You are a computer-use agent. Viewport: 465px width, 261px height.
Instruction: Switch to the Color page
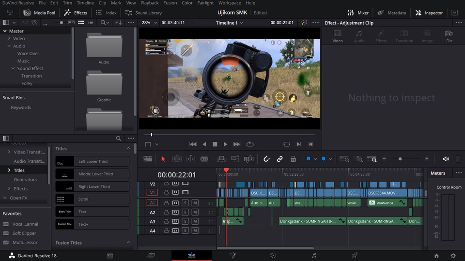[273, 255]
